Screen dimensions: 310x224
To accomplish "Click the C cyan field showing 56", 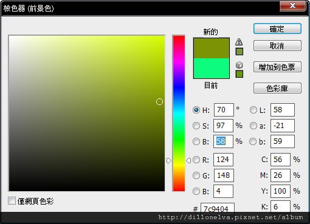I will (280, 160).
